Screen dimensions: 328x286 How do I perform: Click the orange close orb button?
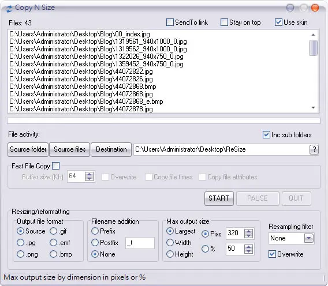pyautogui.click(x=315, y=8)
